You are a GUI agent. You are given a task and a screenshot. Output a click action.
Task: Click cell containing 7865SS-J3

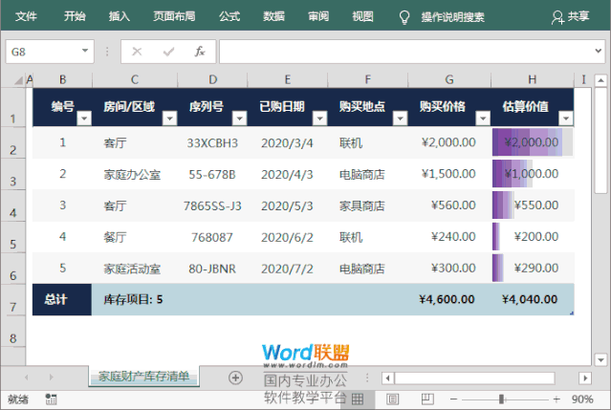212,205
